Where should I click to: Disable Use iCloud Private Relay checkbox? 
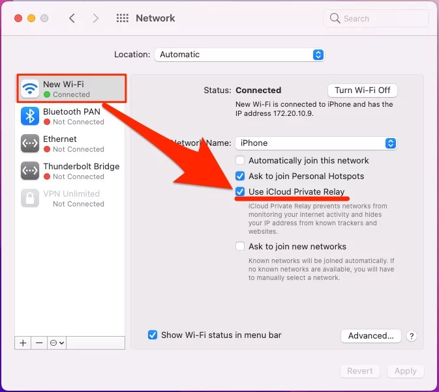[240, 191]
